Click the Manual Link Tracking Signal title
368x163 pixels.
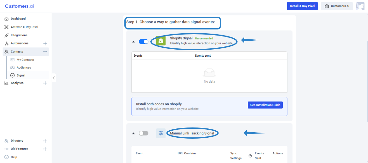192,133
